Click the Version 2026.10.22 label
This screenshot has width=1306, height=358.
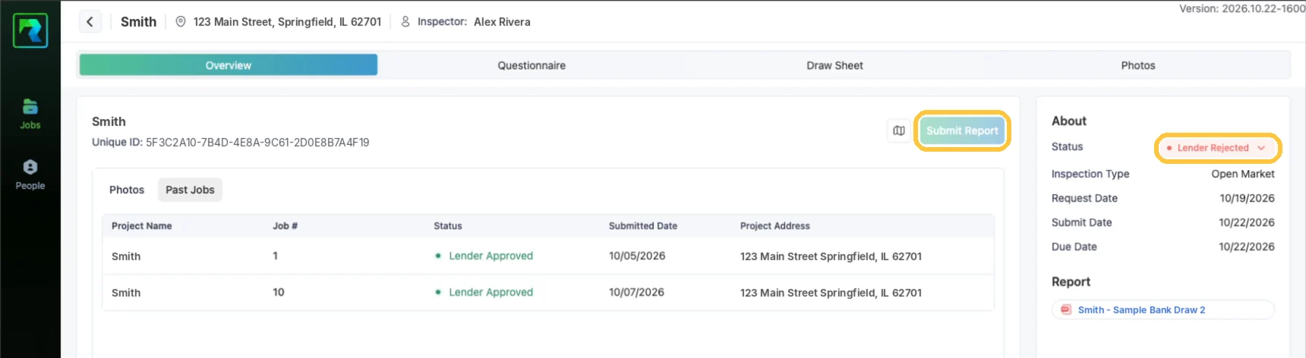pyautogui.click(x=1242, y=8)
